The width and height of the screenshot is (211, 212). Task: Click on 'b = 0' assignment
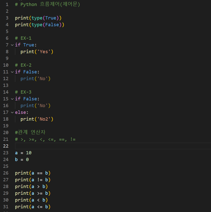[22, 160]
